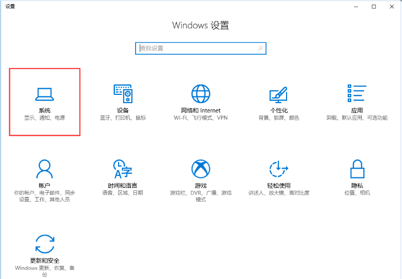Open 网络和 Internet globe icon
This screenshot has height=279, width=402.
pyautogui.click(x=200, y=94)
